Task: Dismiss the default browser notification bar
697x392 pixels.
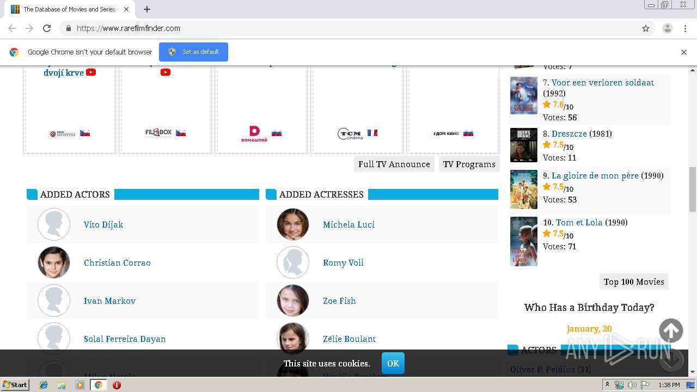Action: coord(684,52)
